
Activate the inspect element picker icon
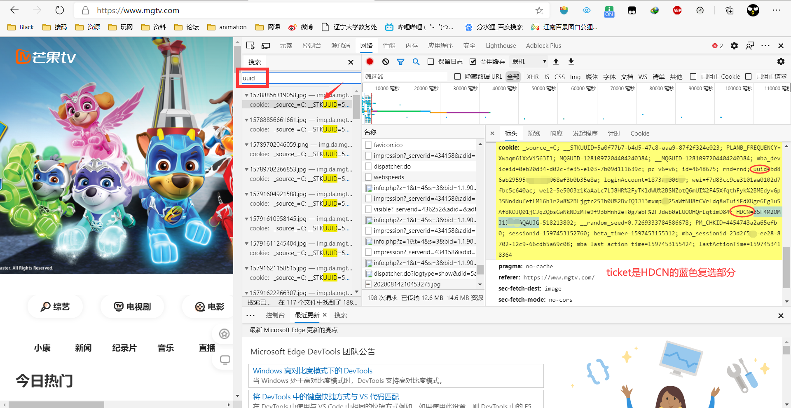coord(250,46)
